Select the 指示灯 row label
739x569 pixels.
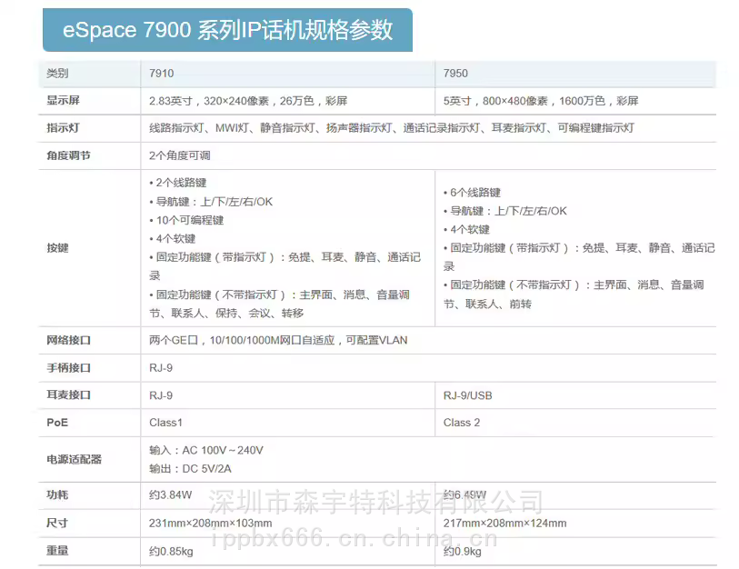pyautogui.click(x=63, y=128)
